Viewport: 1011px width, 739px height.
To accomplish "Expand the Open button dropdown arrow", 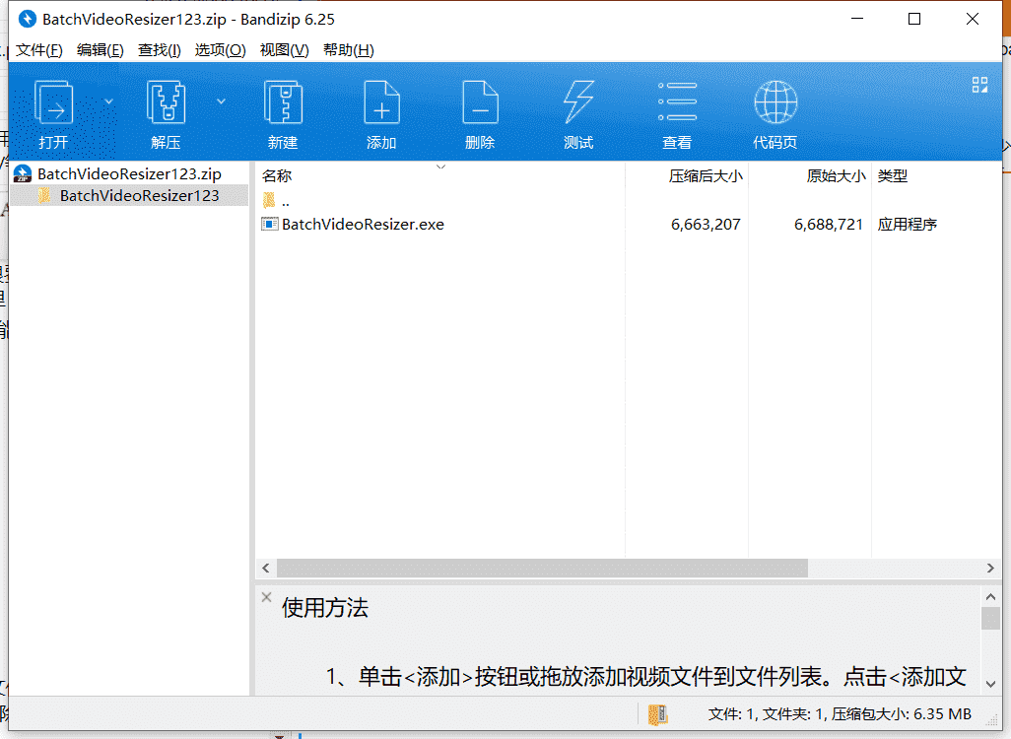I will click(108, 101).
